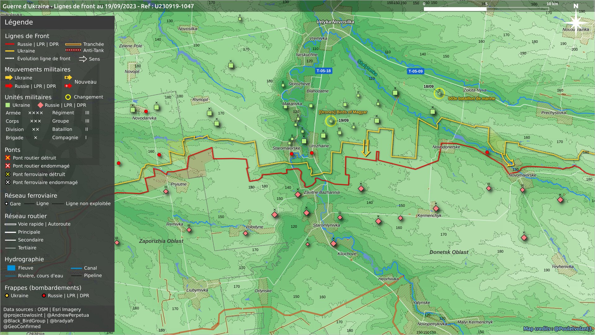Click the '503e bataillon de marine' annotation
This screenshot has width=595, height=335.
tap(472, 98)
